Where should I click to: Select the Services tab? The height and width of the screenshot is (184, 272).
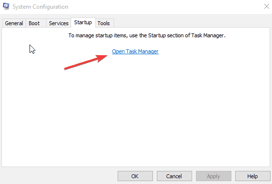pos(59,23)
